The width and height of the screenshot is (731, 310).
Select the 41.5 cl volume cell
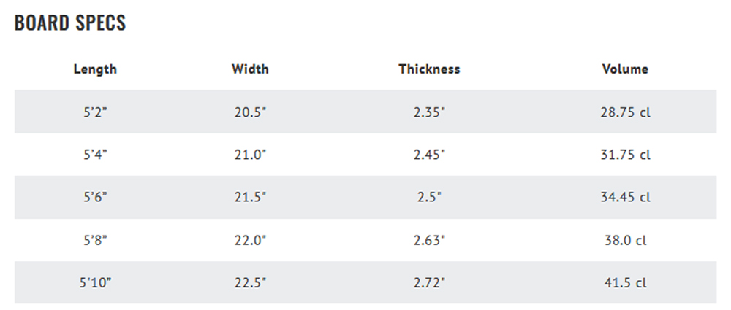tap(625, 282)
